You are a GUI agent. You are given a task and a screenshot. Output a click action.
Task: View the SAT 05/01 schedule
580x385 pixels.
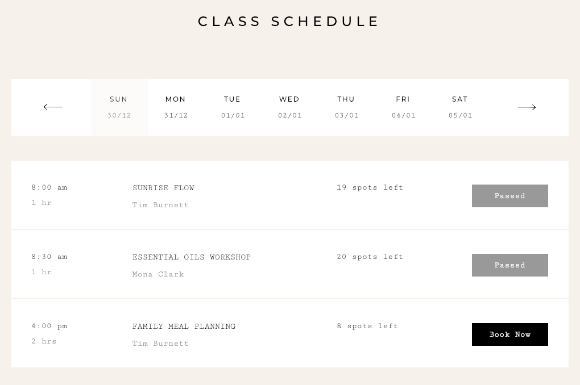tap(460, 107)
